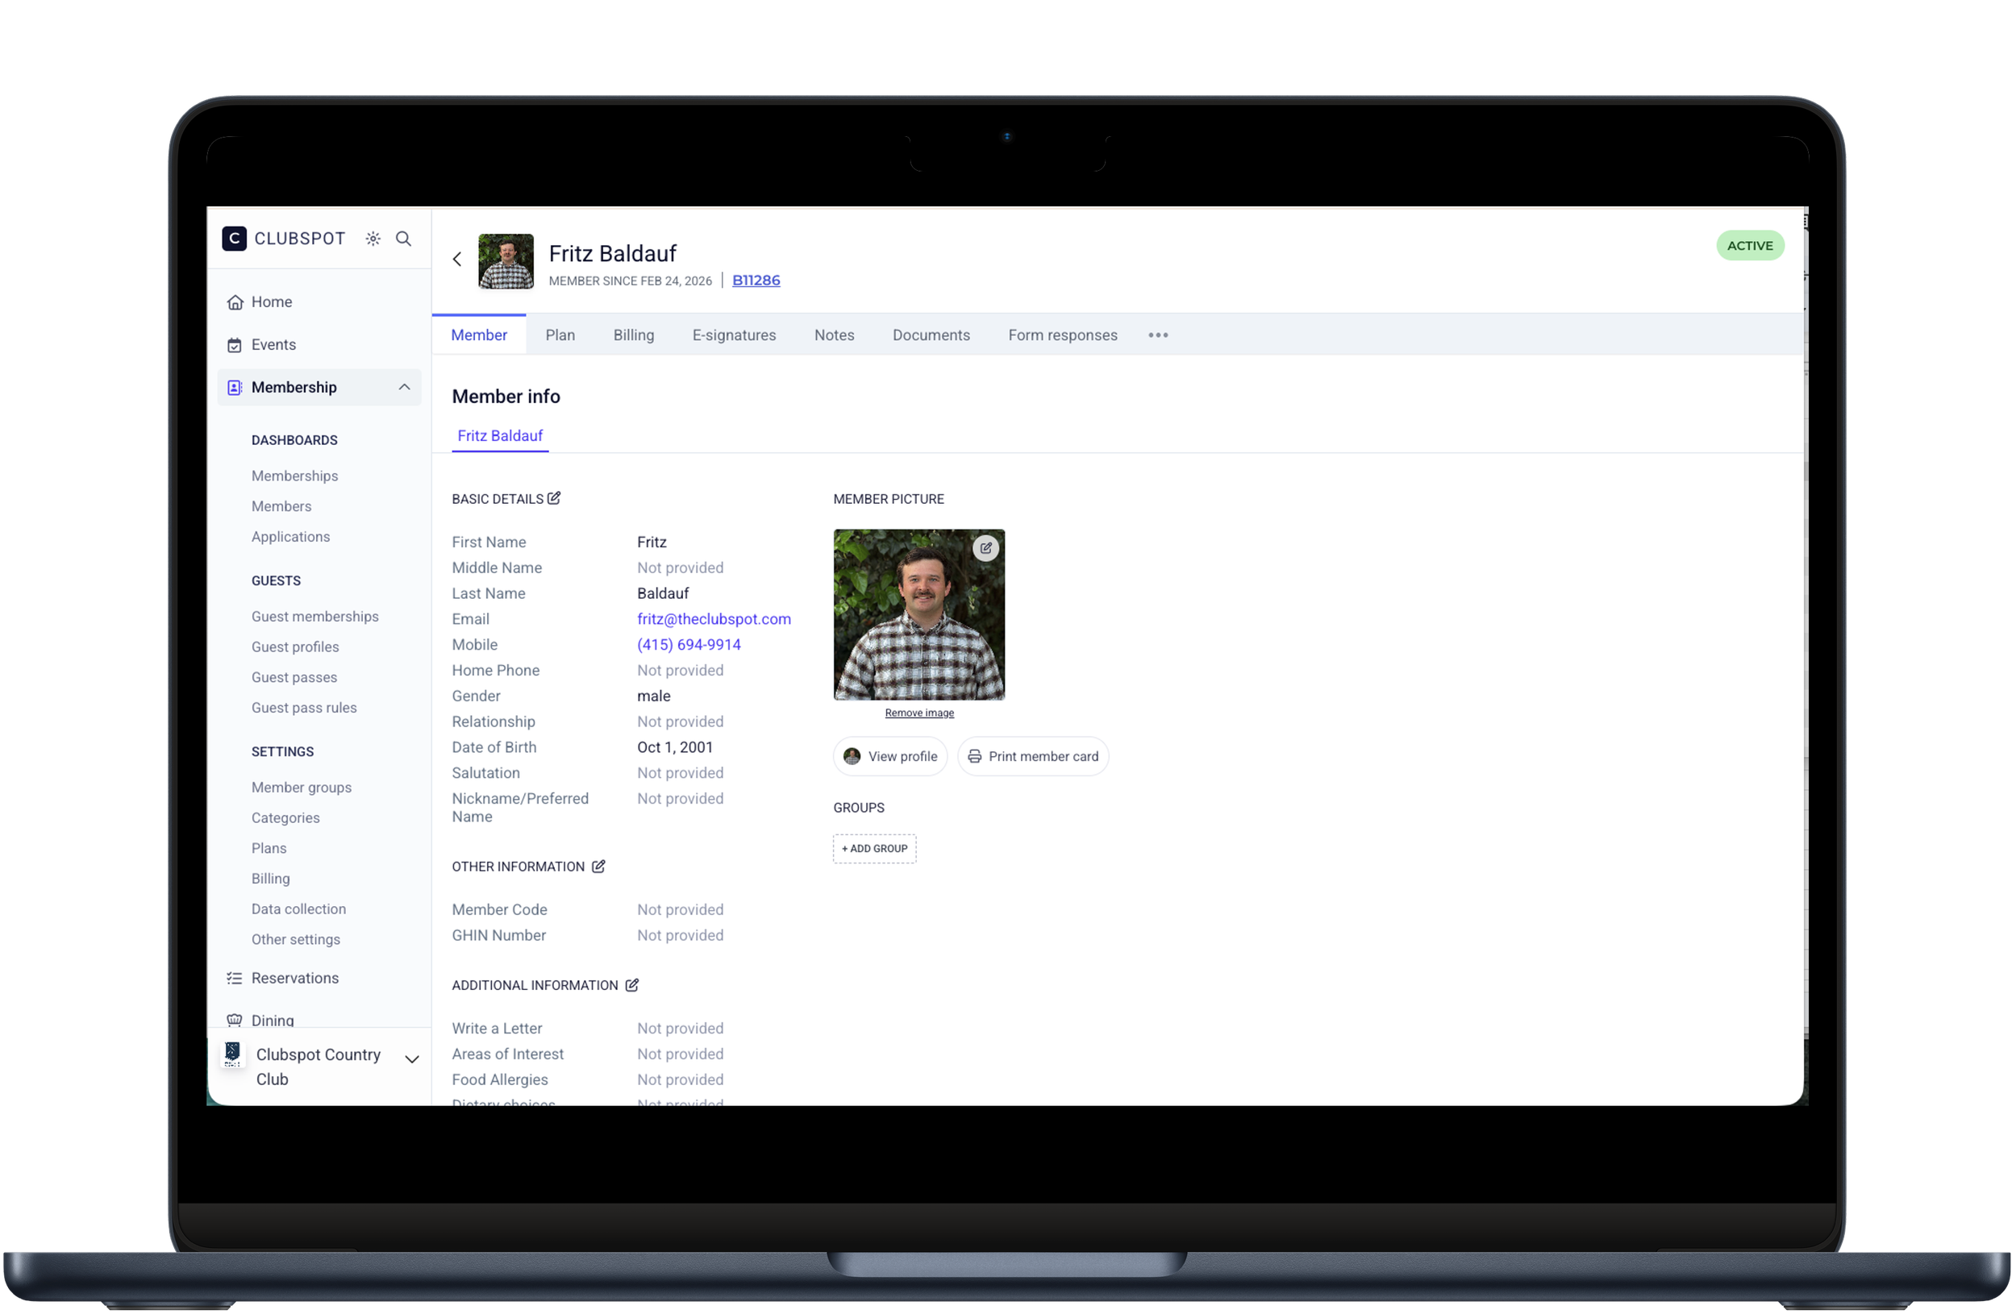Open the E-signatures tab
The height and width of the screenshot is (1314, 2016).
734,335
